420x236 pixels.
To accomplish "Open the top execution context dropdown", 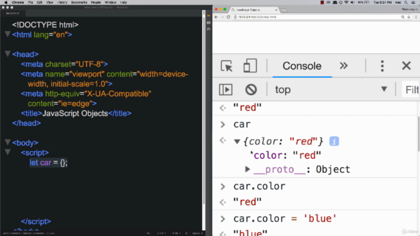I will [x=331, y=90].
